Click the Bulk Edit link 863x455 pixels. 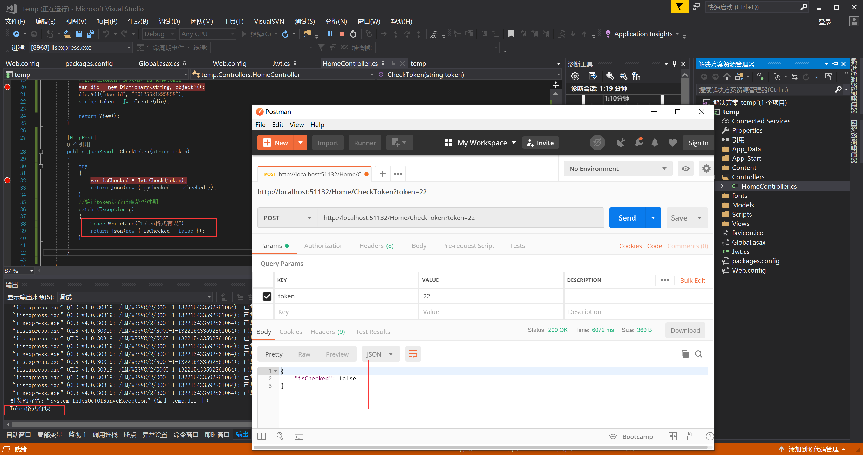pos(692,280)
